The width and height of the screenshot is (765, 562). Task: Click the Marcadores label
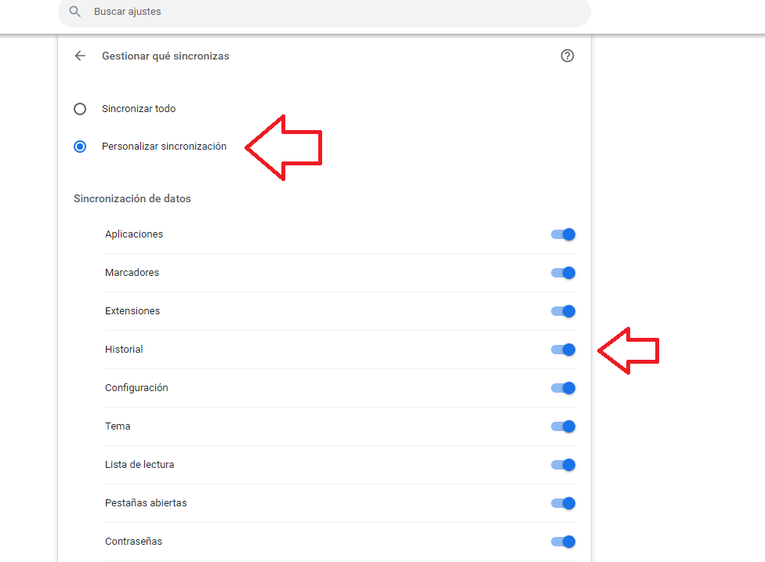pos(132,272)
